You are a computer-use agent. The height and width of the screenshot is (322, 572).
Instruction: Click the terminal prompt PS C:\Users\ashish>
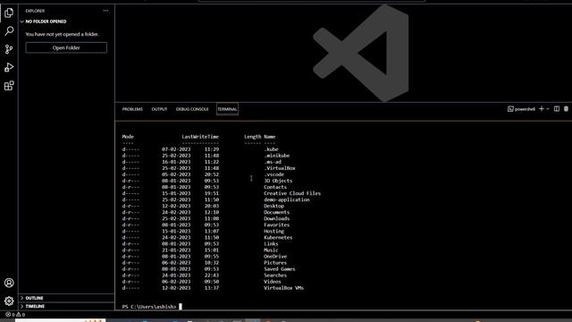149,307
